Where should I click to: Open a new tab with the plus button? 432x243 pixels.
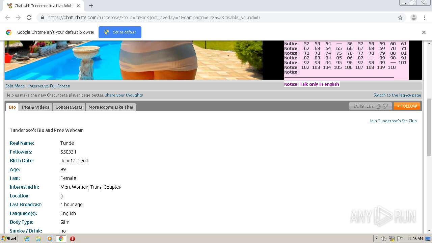click(91, 6)
